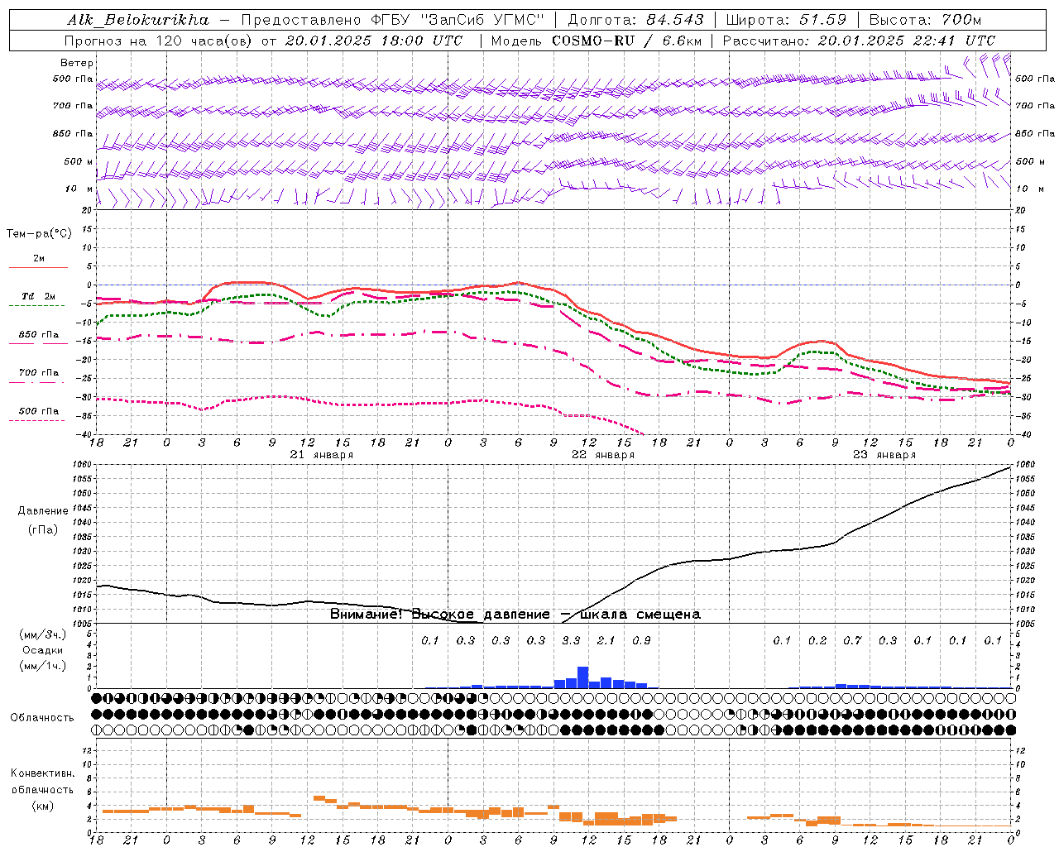This screenshot has height=847, width=1059.
Task: Click the 2.1 precipitation amount
Action: click(606, 641)
